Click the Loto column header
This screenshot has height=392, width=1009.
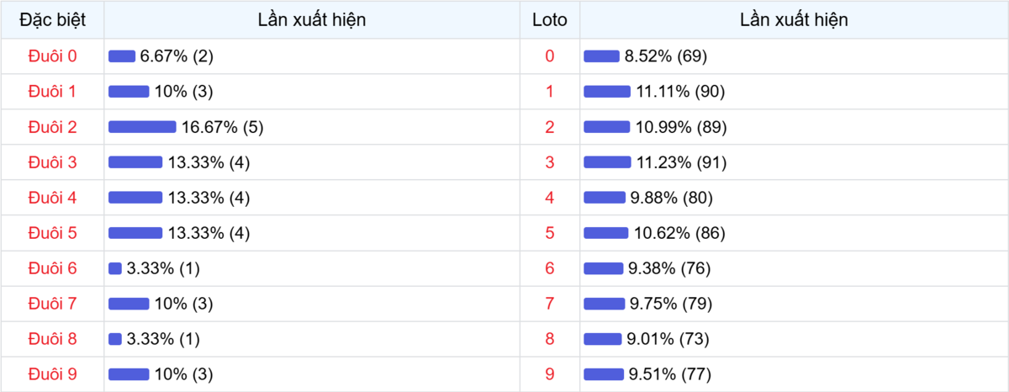point(550,20)
